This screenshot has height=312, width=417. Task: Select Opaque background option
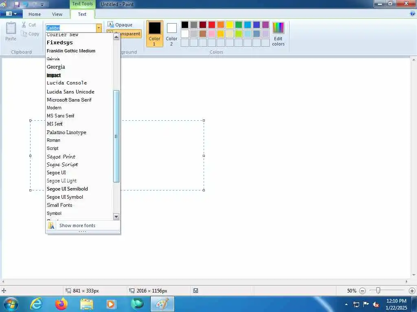click(x=120, y=25)
